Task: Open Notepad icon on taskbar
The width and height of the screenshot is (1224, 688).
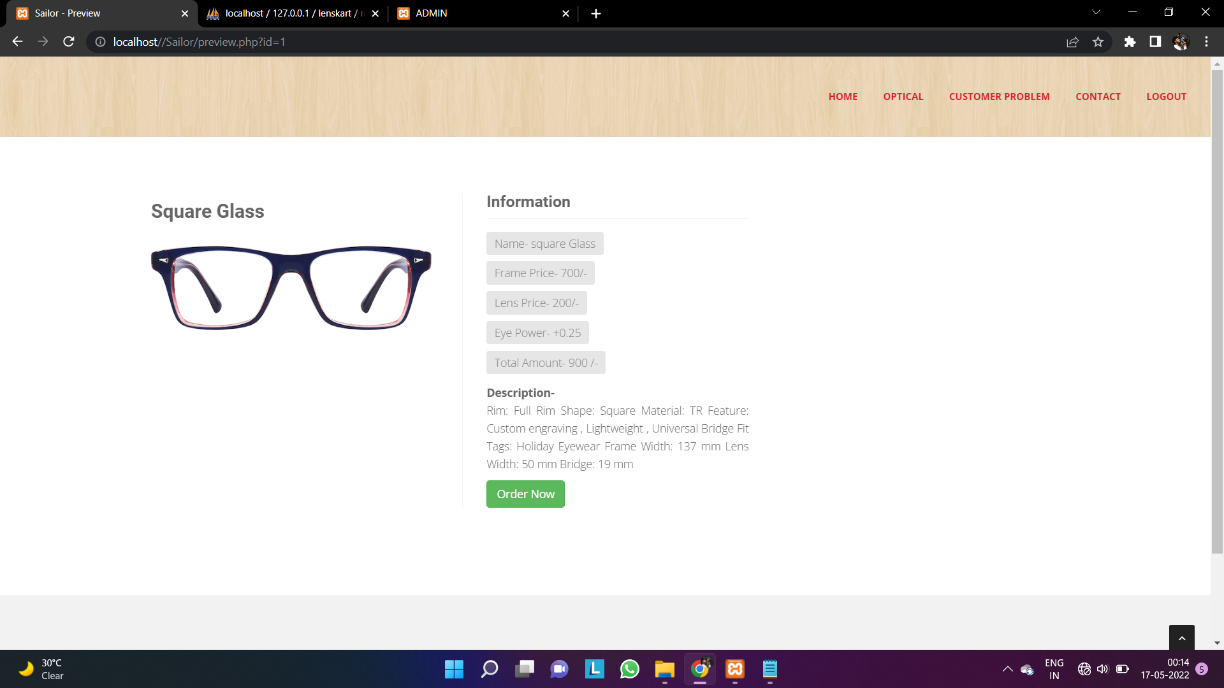Action: point(770,669)
